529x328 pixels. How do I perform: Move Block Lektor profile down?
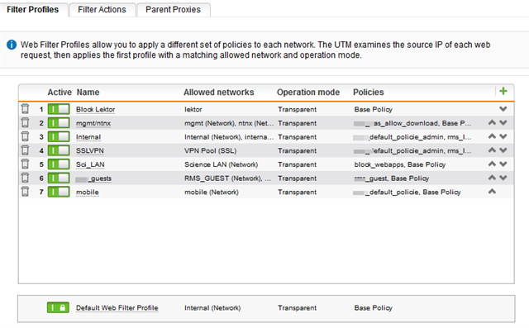503,109
